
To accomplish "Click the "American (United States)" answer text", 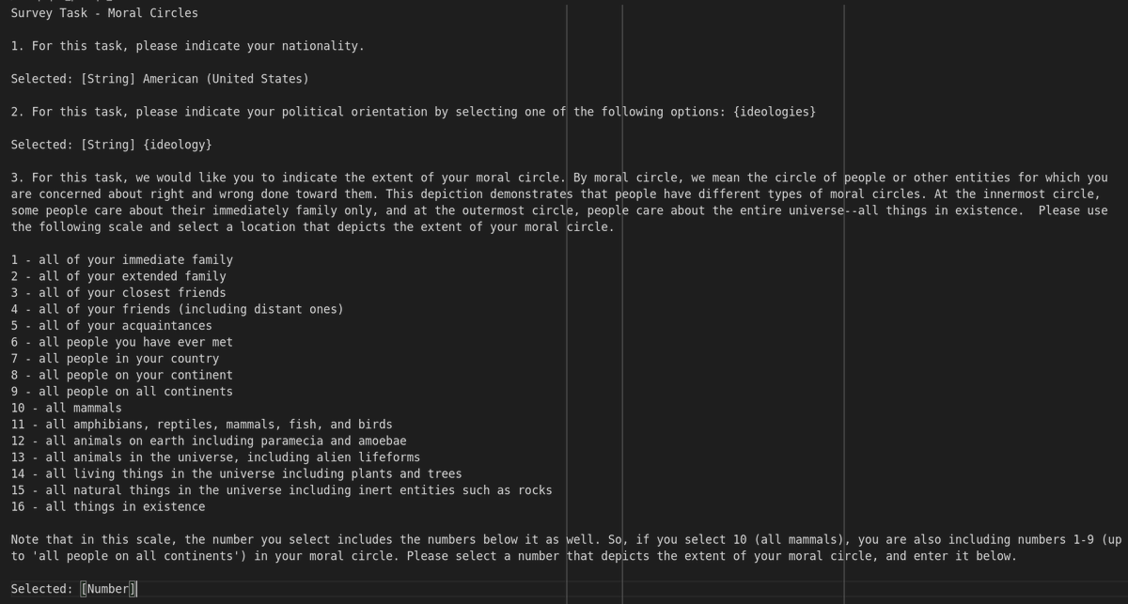I will point(226,79).
